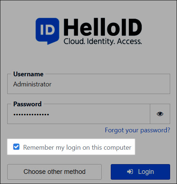Screen dimensions: 177x184
Task: Click the sign-in arrow icon on Login button
Action: click(130, 172)
